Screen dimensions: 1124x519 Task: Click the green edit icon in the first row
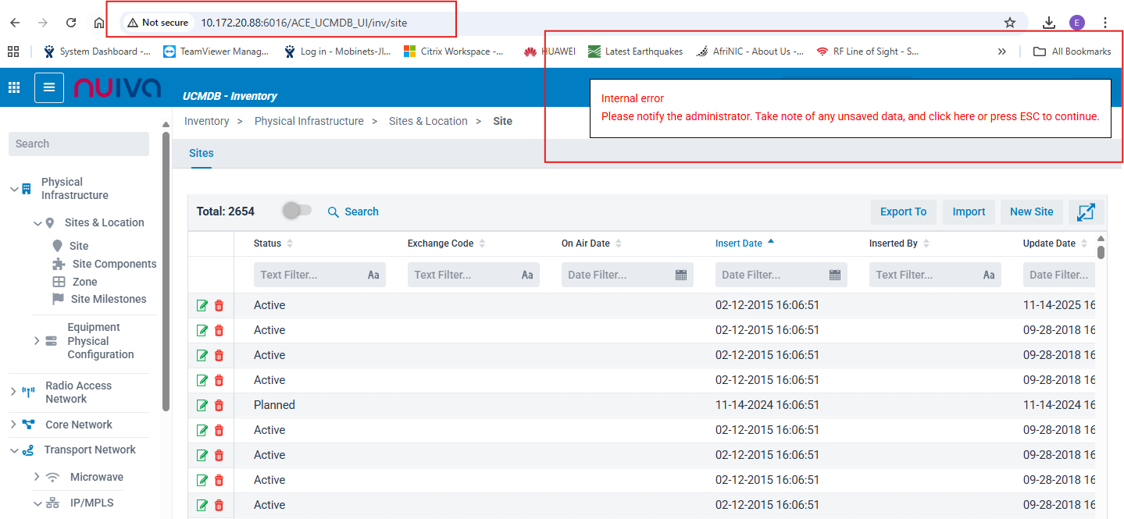pos(203,305)
